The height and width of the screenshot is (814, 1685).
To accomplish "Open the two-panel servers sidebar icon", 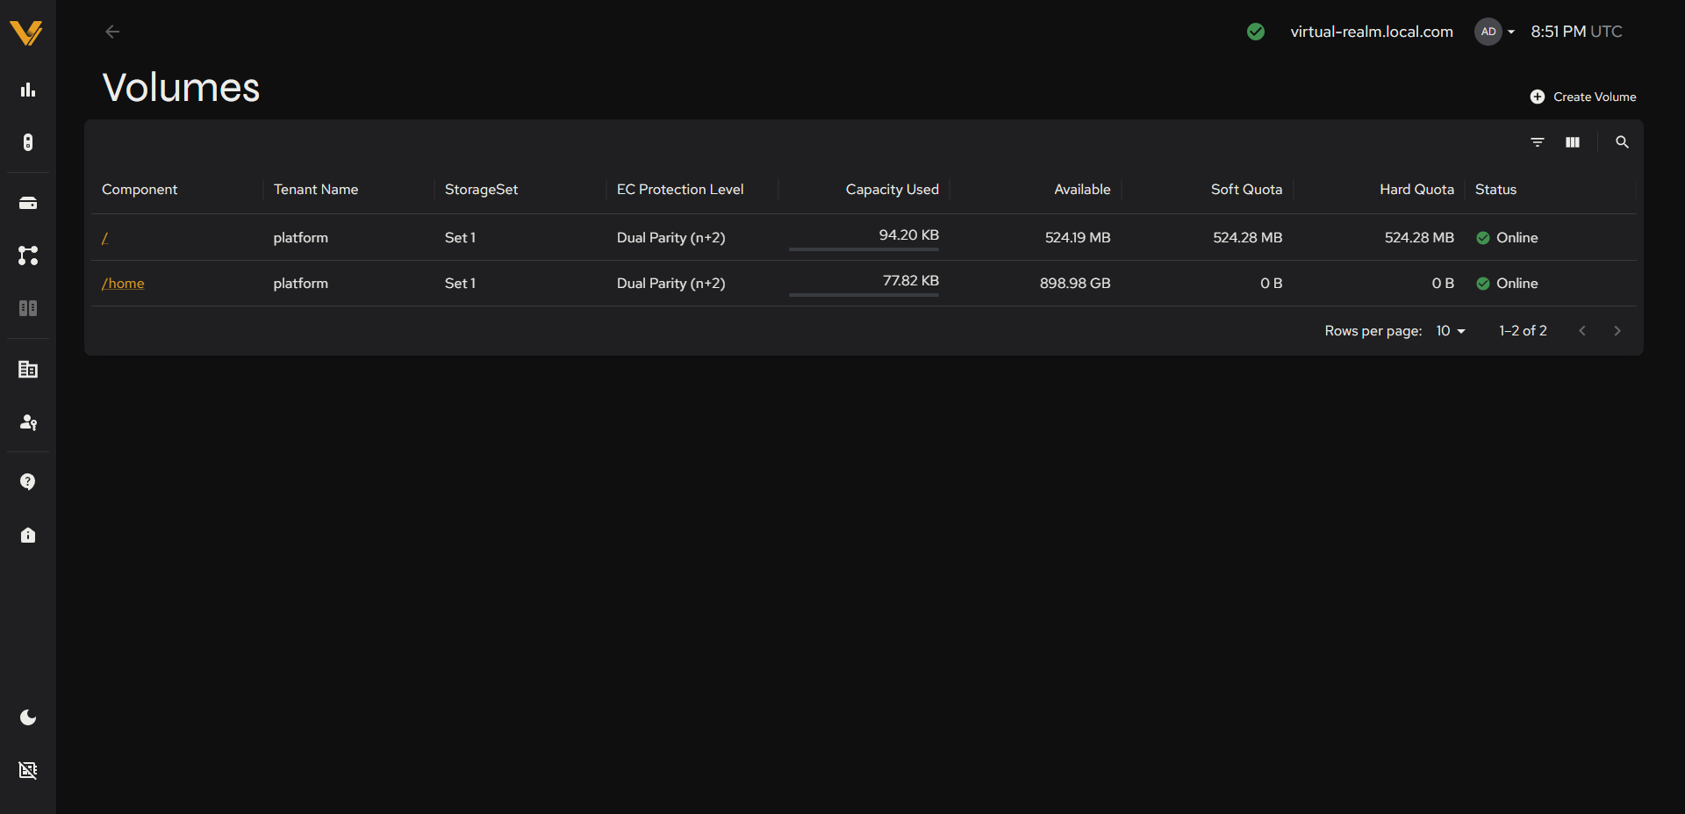I will click(28, 308).
